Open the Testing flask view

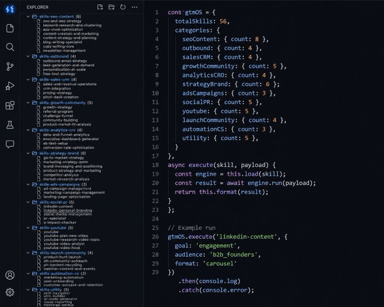(x=10, y=125)
